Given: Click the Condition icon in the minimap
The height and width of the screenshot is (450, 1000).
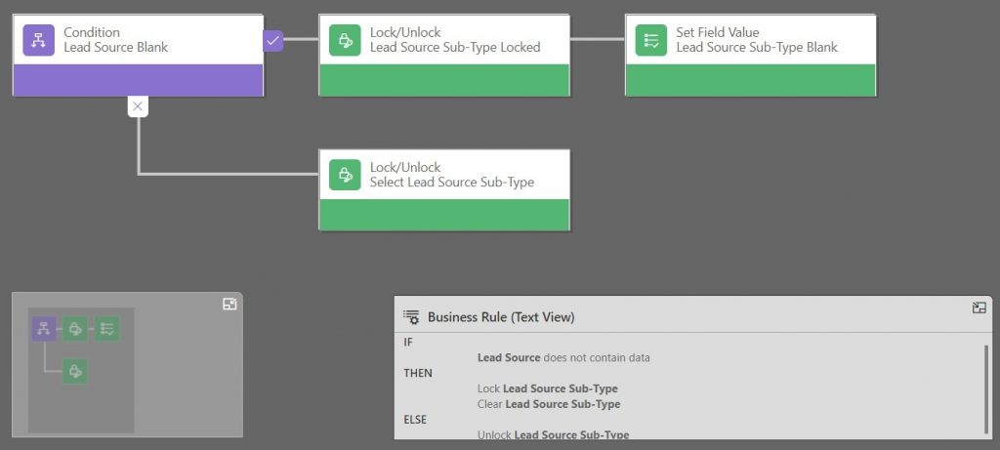Looking at the screenshot, I should [44, 329].
